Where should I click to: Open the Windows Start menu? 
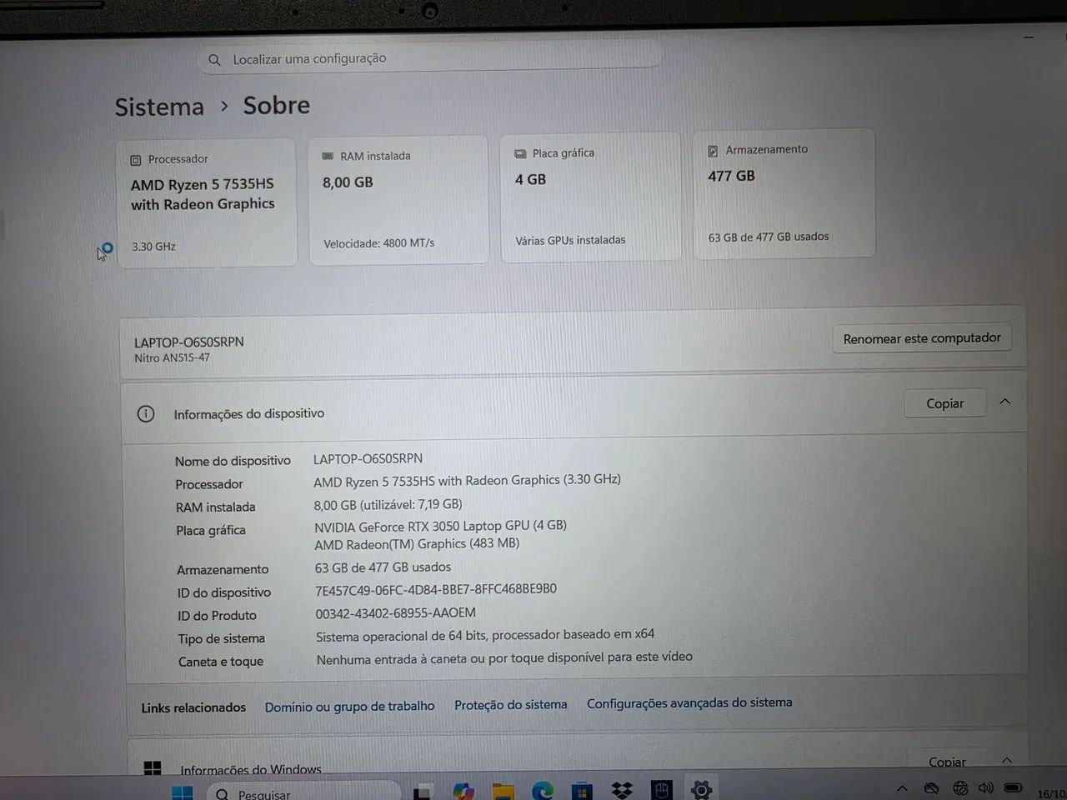(x=182, y=792)
